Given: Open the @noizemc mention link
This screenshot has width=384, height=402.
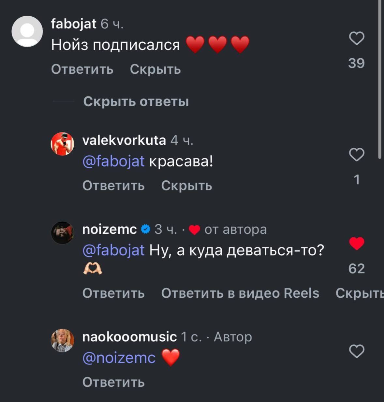Looking at the screenshot, I should (x=119, y=358).
